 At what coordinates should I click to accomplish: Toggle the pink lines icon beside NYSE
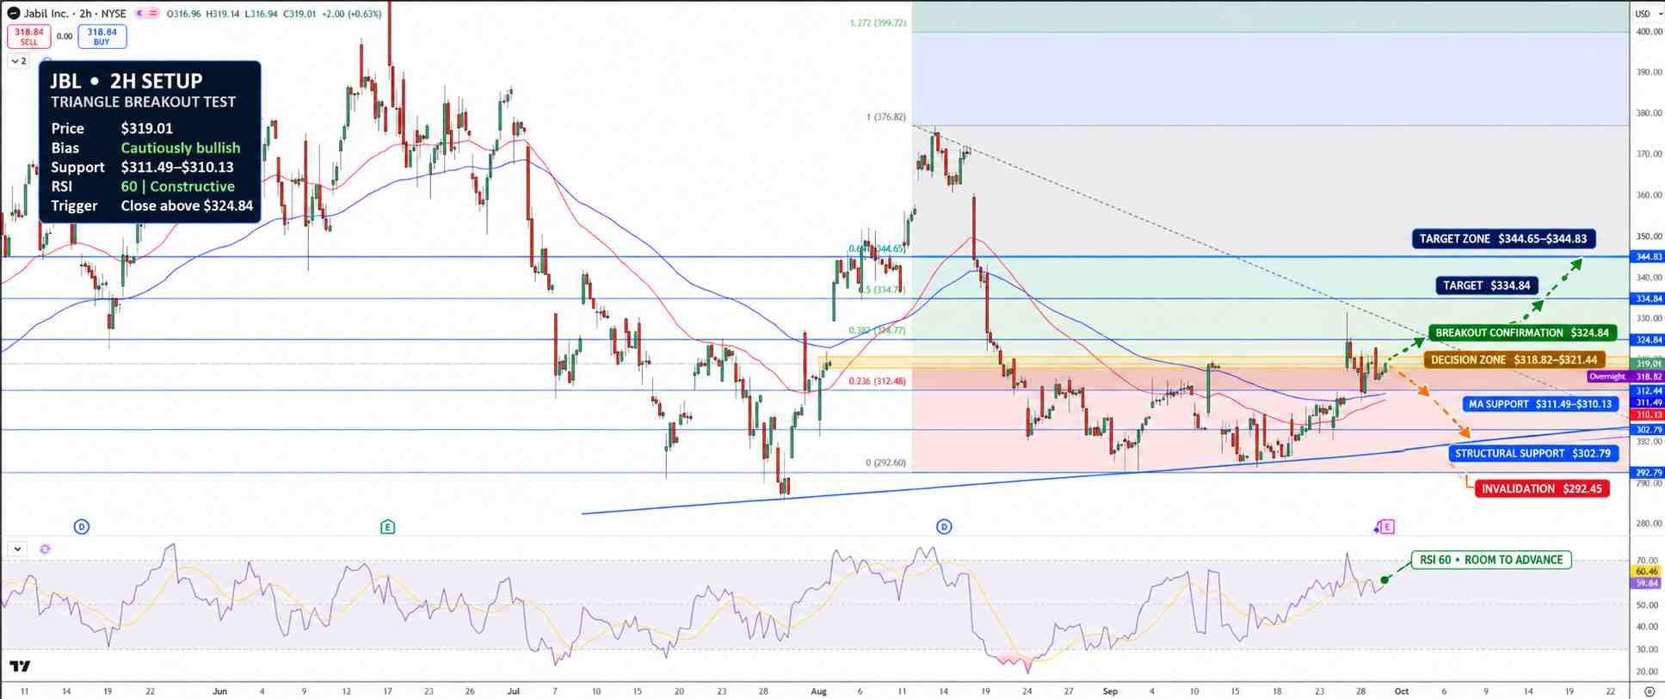(152, 14)
